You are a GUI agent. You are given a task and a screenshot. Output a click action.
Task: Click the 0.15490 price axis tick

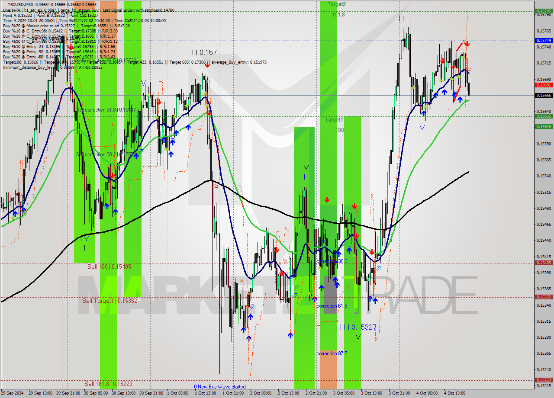(544, 208)
